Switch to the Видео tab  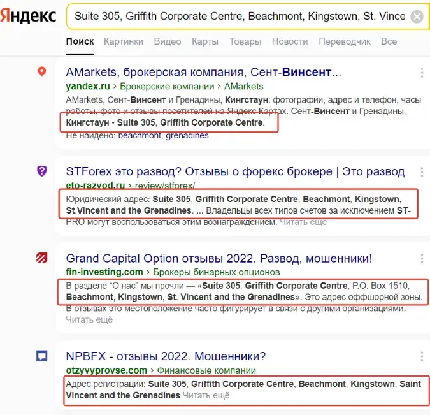point(168,41)
